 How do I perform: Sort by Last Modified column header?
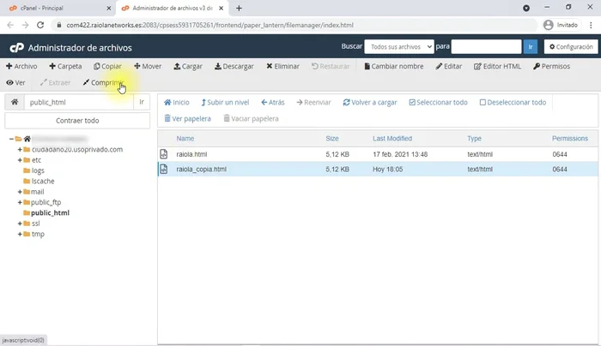coord(392,139)
